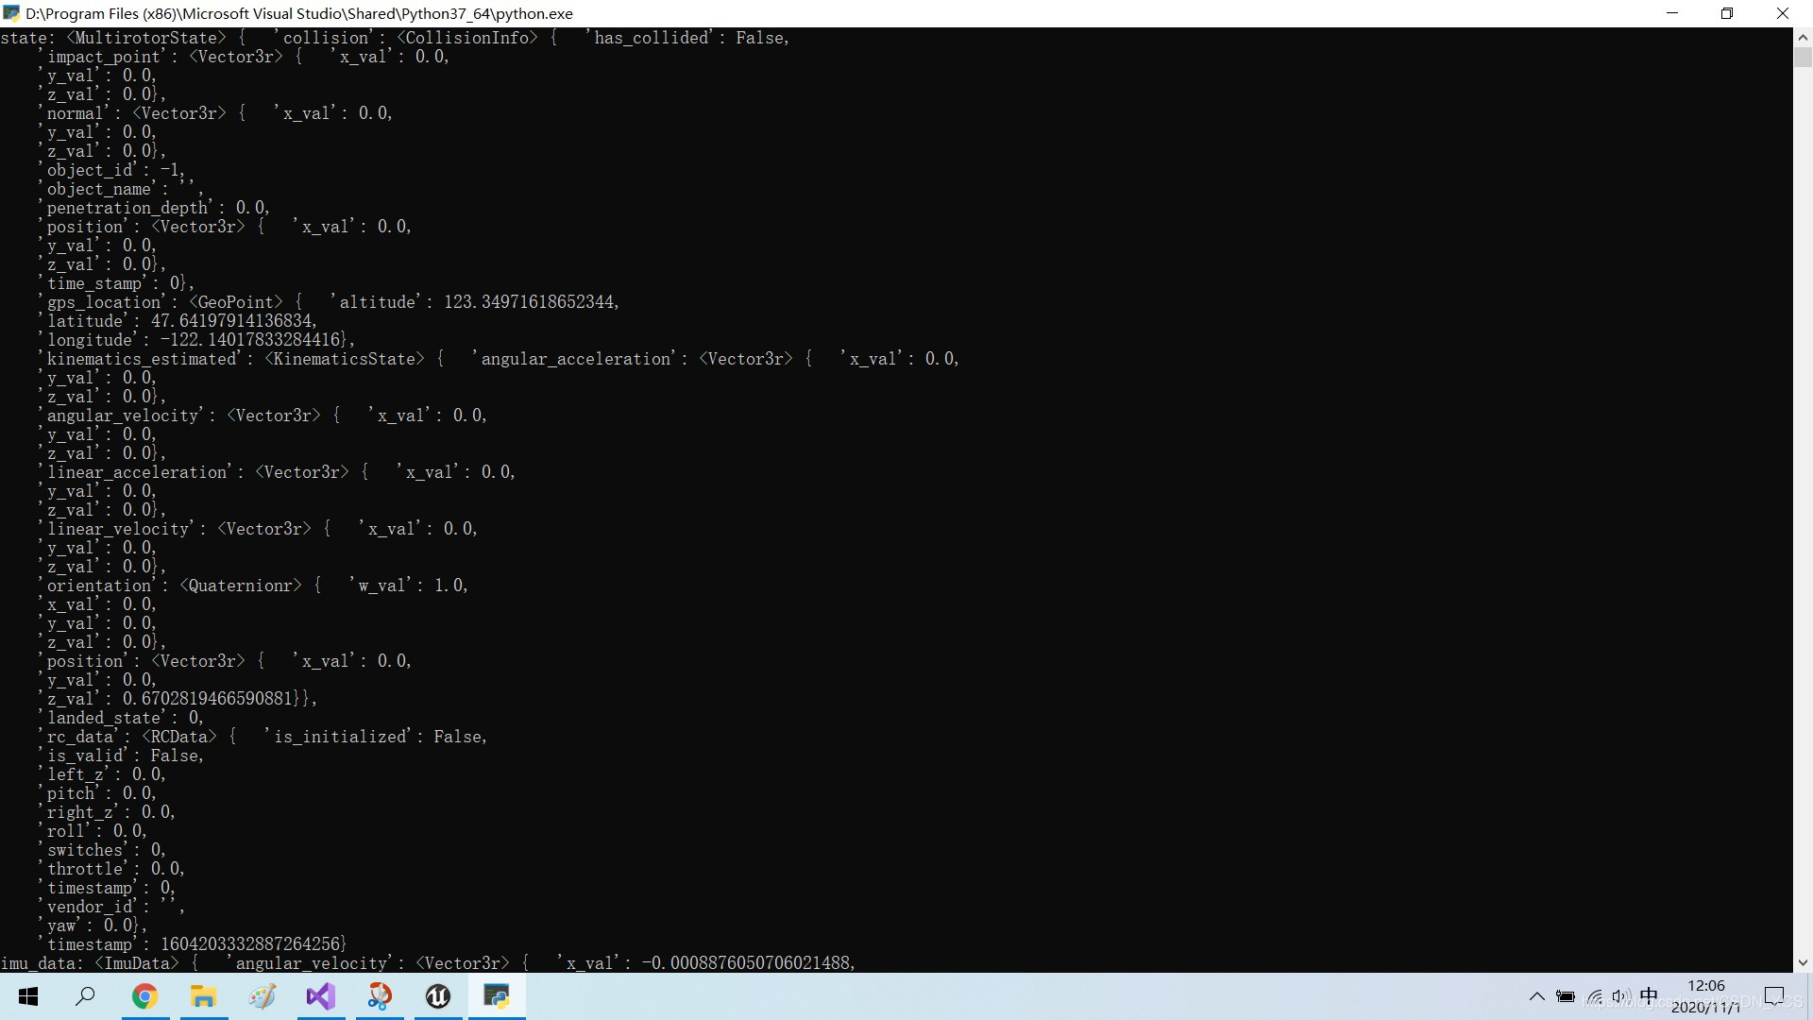Switch to Visual Studio in taskbar

(x=321, y=996)
